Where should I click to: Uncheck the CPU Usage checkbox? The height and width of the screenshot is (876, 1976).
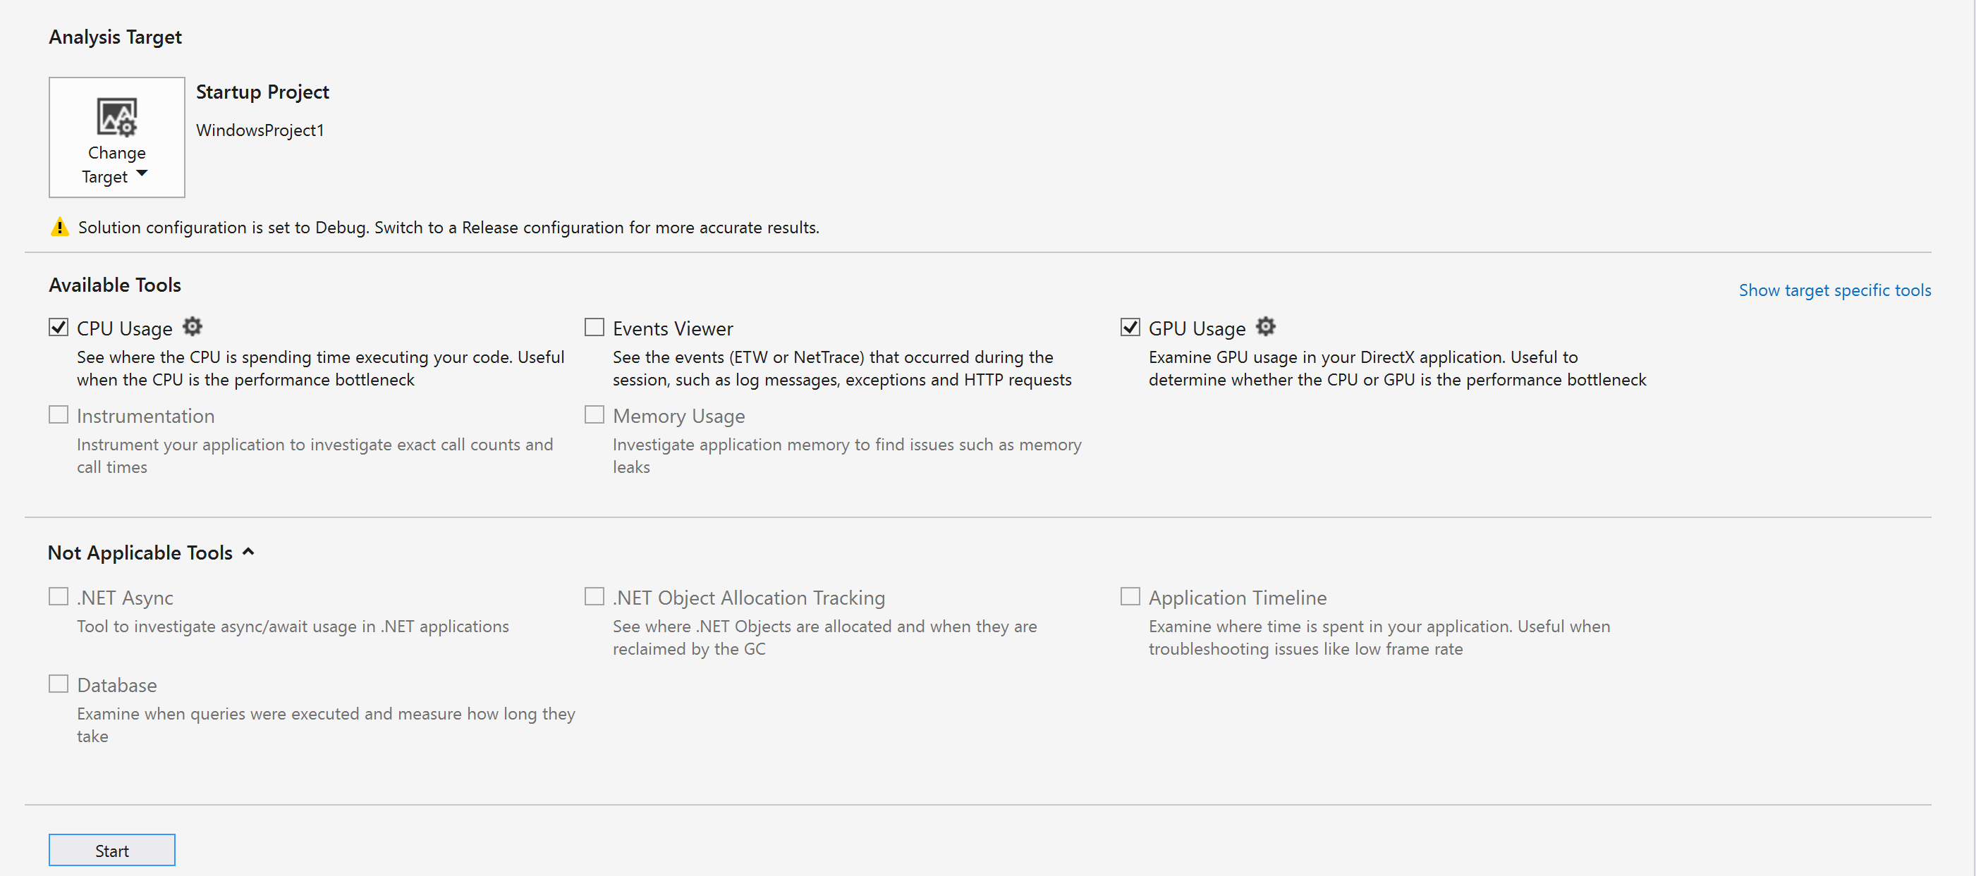click(x=59, y=327)
